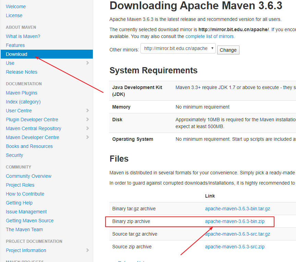Select the 'Binary zip archive' cell text

coord(131,222)
